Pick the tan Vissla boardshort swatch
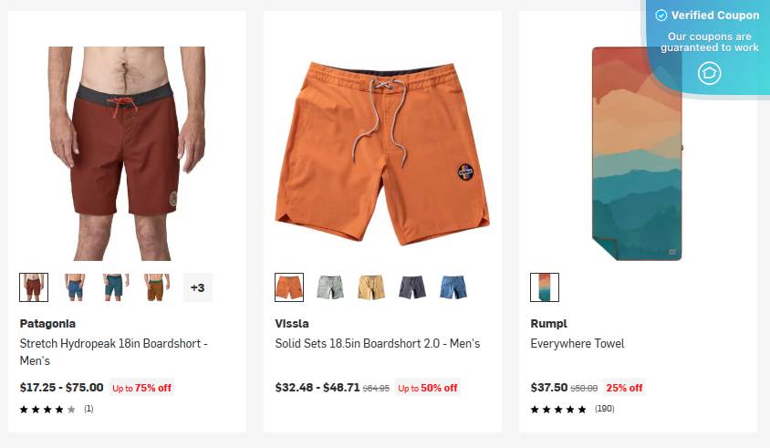This screenshot has height=448, width=770. 371,287
